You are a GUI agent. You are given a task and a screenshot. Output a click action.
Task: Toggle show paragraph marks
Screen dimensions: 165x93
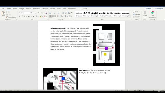pyautogui.click(x=72, y=13)
